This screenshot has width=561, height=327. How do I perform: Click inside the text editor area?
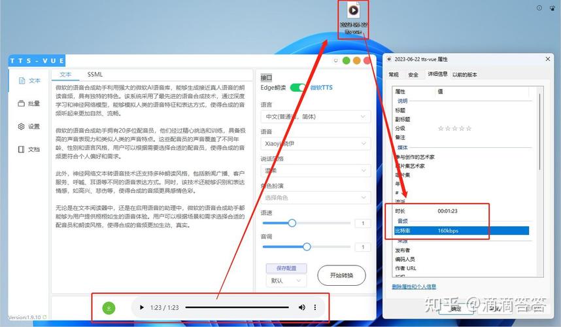point(152,186)
